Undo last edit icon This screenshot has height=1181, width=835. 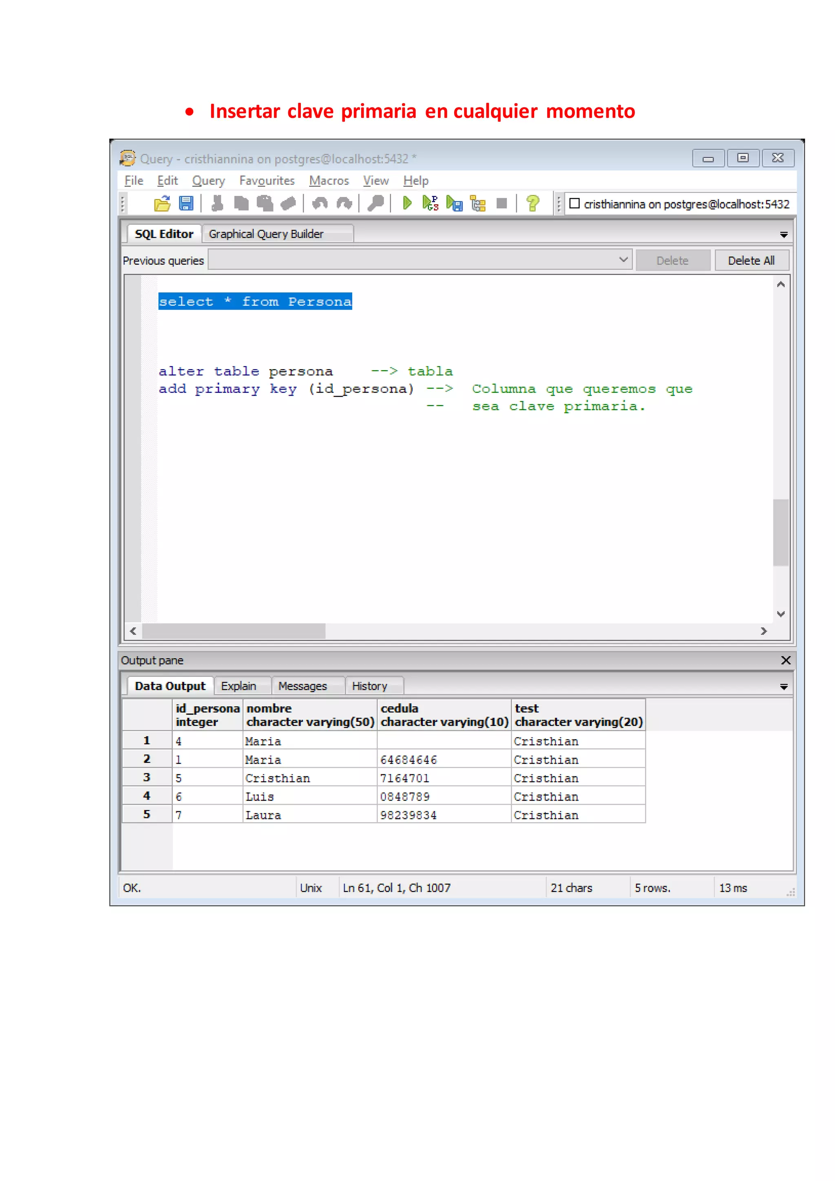pos(319,203)
